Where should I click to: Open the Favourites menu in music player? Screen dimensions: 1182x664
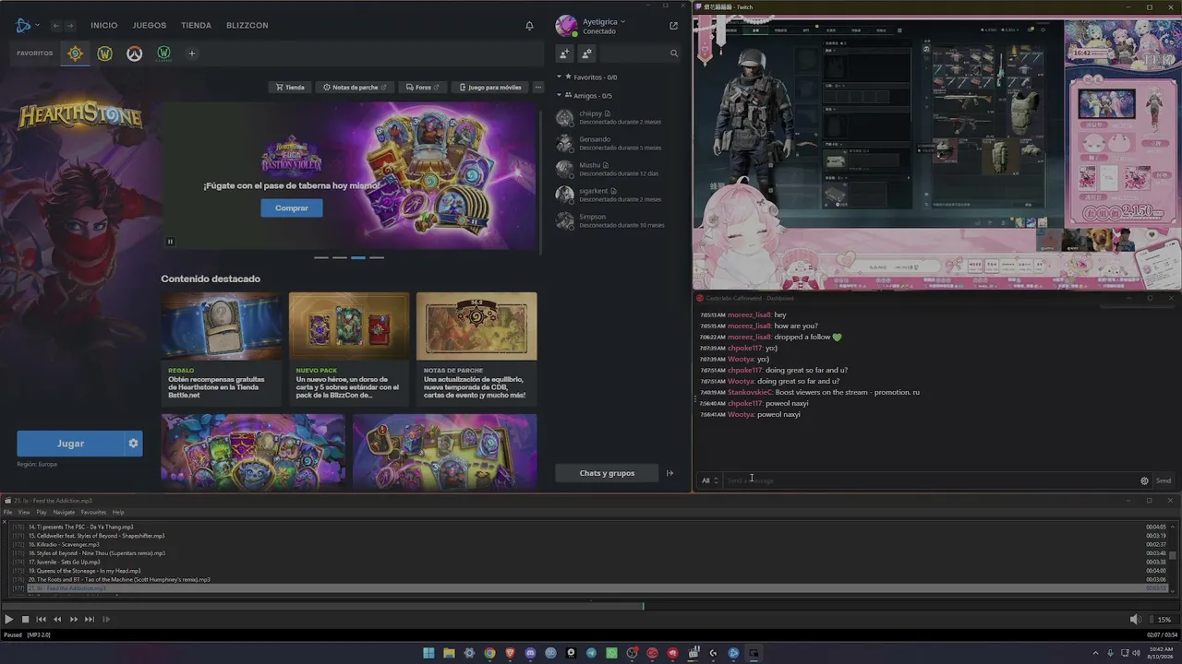coord(93,512)
